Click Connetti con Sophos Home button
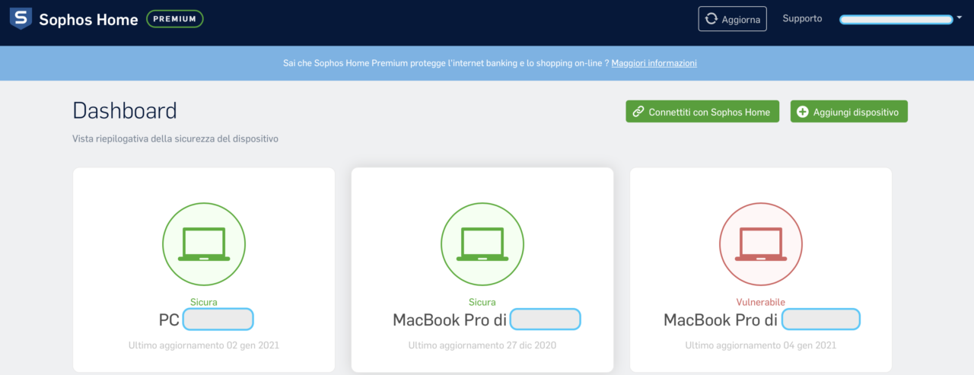This screenshot has height=375, width=974. pos(702,112)
